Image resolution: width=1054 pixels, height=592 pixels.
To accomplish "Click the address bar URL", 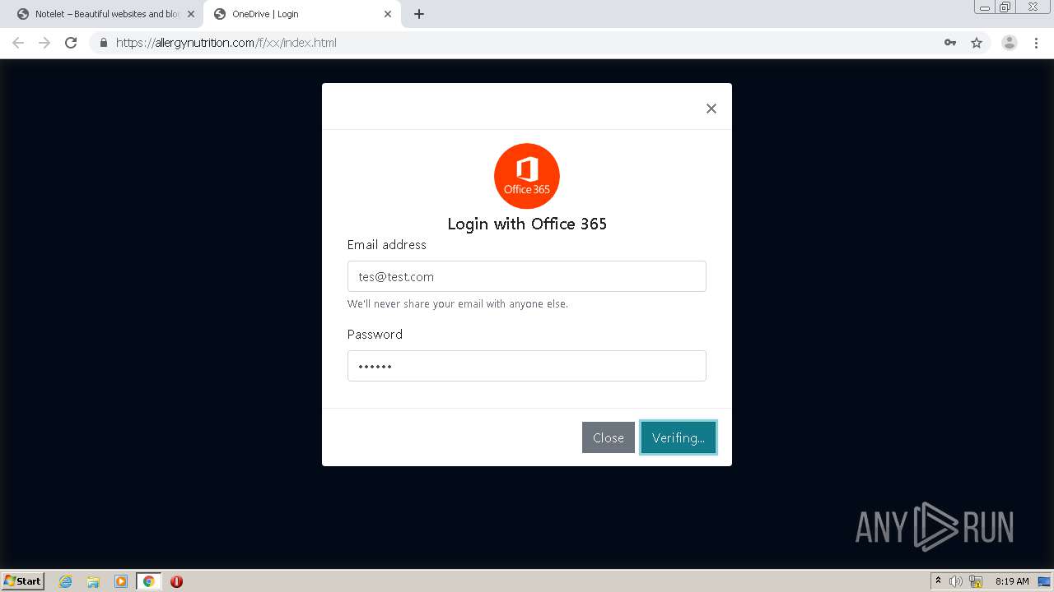I will click(226, 43).
